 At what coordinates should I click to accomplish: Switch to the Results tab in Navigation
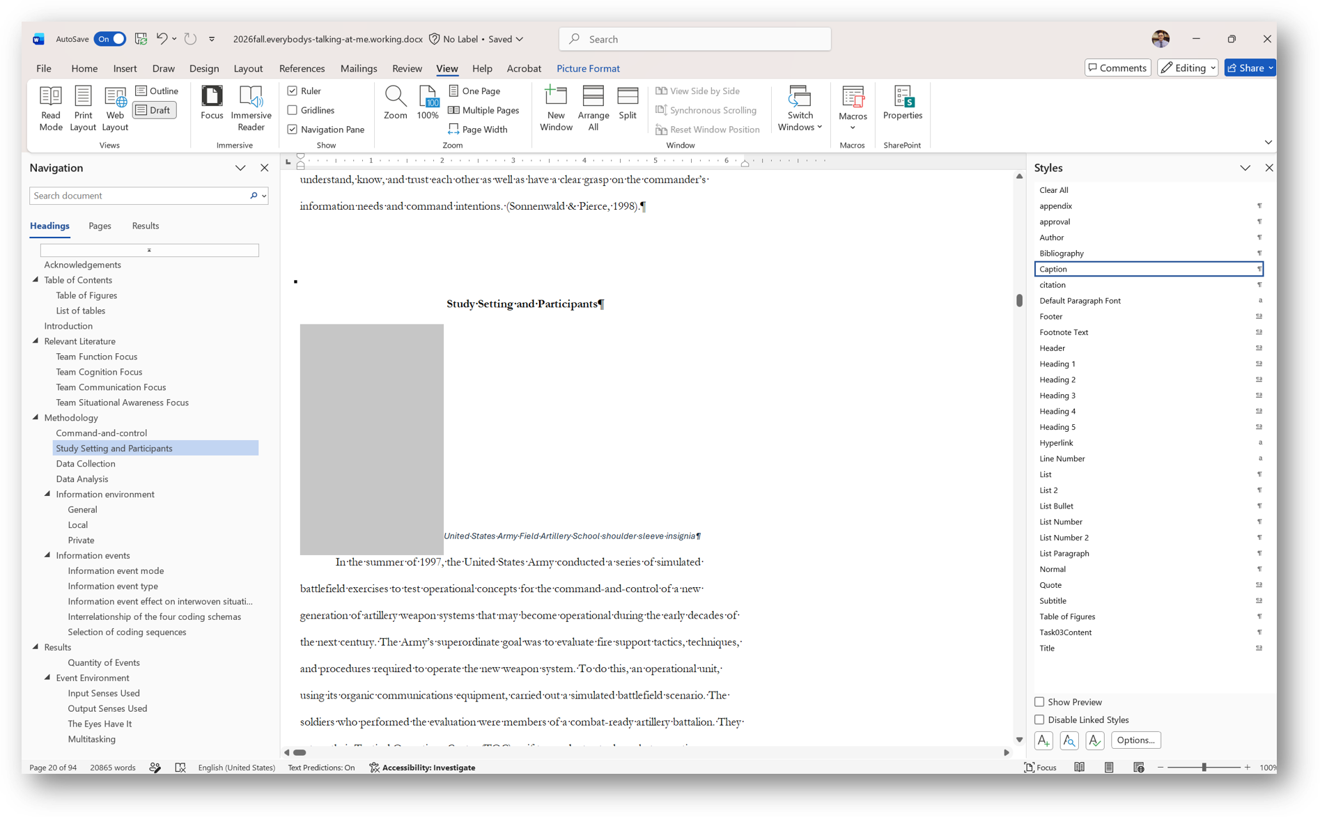145,226
